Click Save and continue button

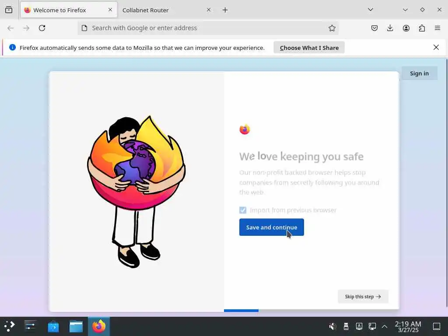271,227
